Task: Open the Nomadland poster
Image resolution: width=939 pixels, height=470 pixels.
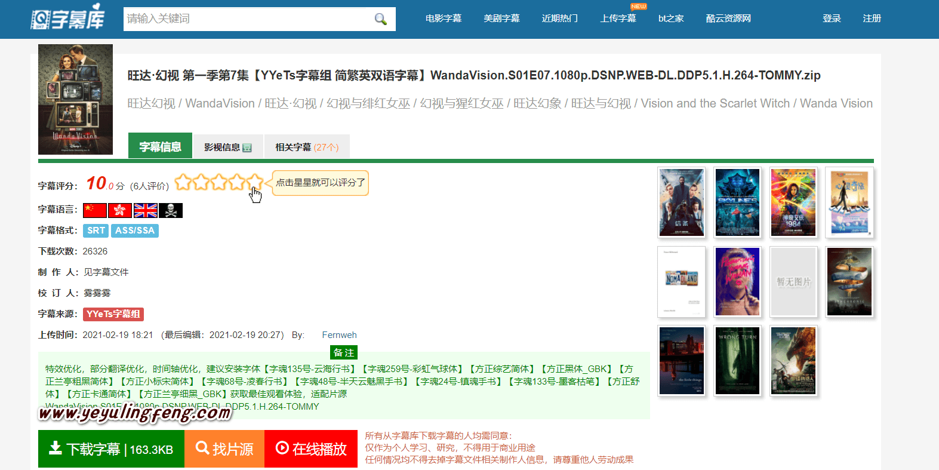Action: pyautogui.click(x=682, y=282)
